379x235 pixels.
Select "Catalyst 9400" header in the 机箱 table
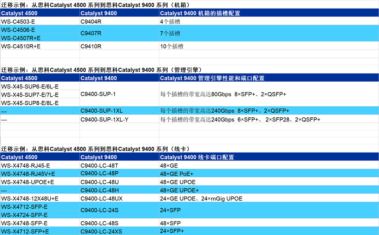[119, 13]
